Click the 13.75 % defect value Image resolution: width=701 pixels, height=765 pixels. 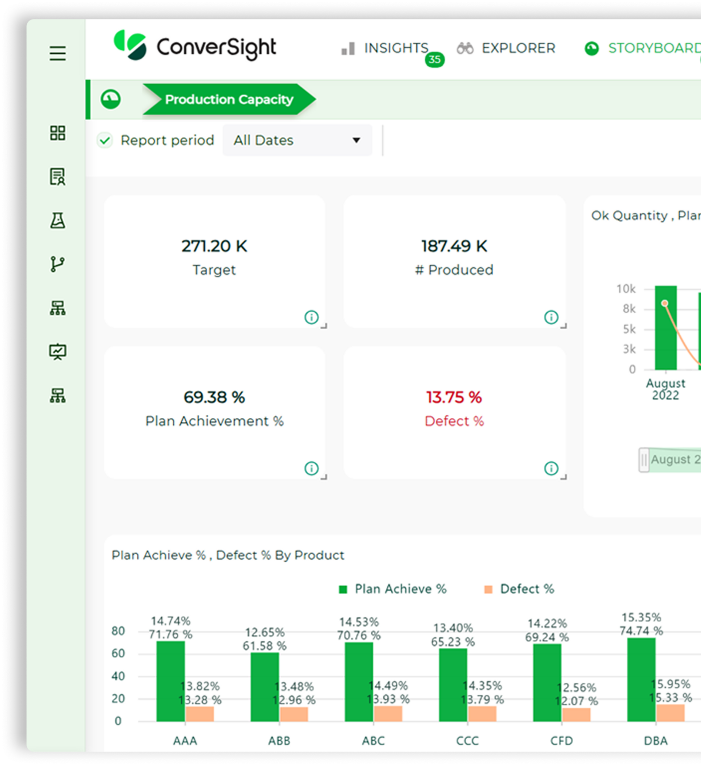454,397
